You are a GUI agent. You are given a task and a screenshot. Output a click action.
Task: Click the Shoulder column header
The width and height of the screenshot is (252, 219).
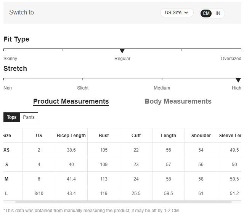(201, 136)
